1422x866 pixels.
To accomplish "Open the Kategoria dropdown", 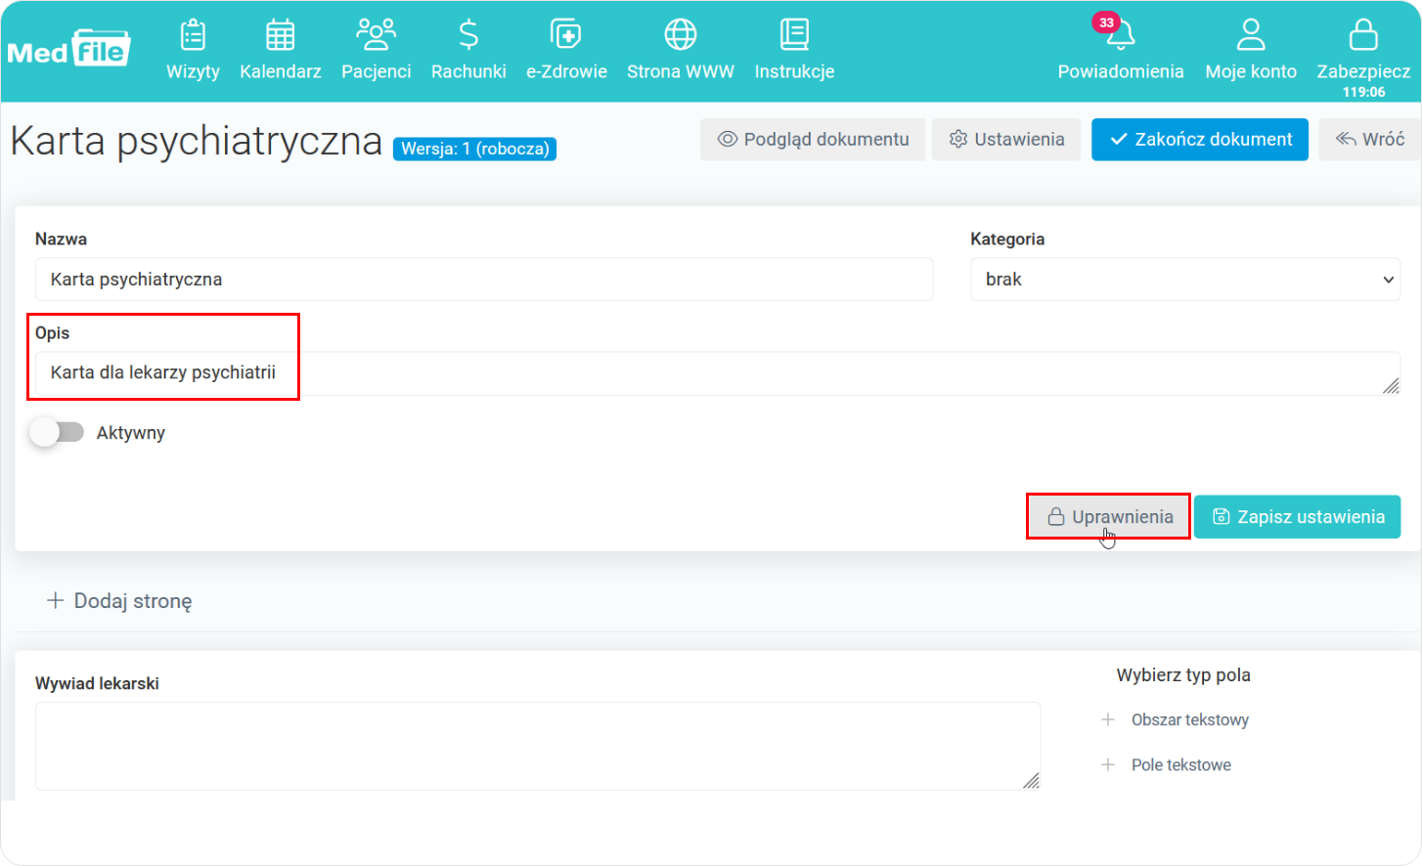I will click(1185, 280).
